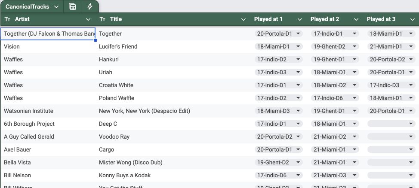Select the 'A Guy Called Gerald' artist cell

48,136
